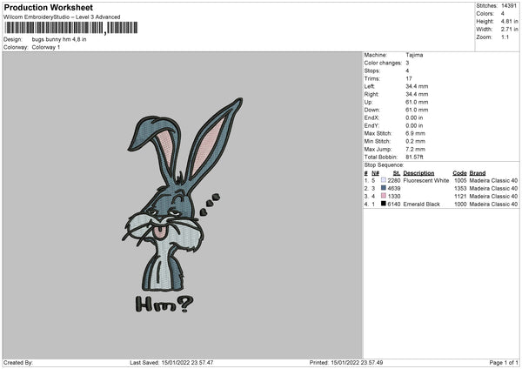Viewport: 522px width, 369px height.
Task: Click the 'Fluorescent White' description cell
Action: click(x=425, y=180)
